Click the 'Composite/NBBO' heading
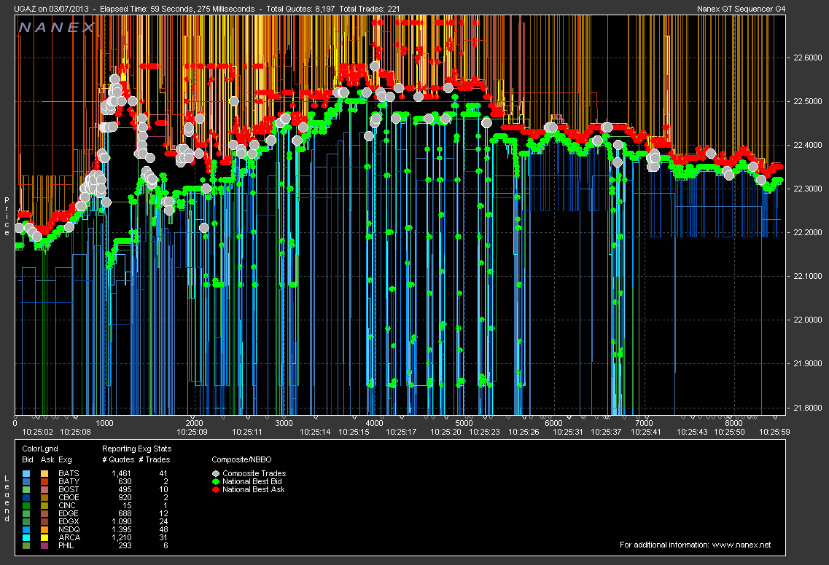 point(241,460)
